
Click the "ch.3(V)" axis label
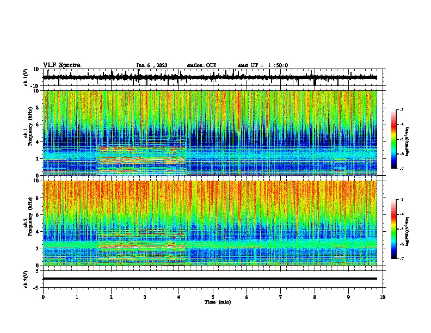26,279
